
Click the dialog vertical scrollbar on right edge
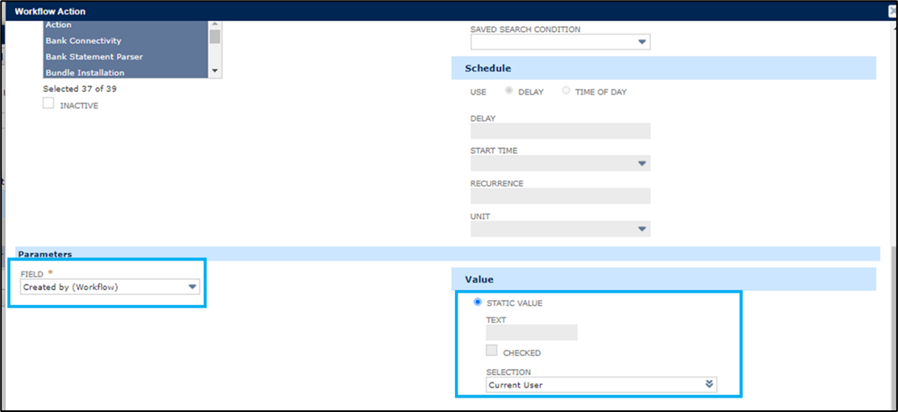pyautogui.click(x=892, y=326)
